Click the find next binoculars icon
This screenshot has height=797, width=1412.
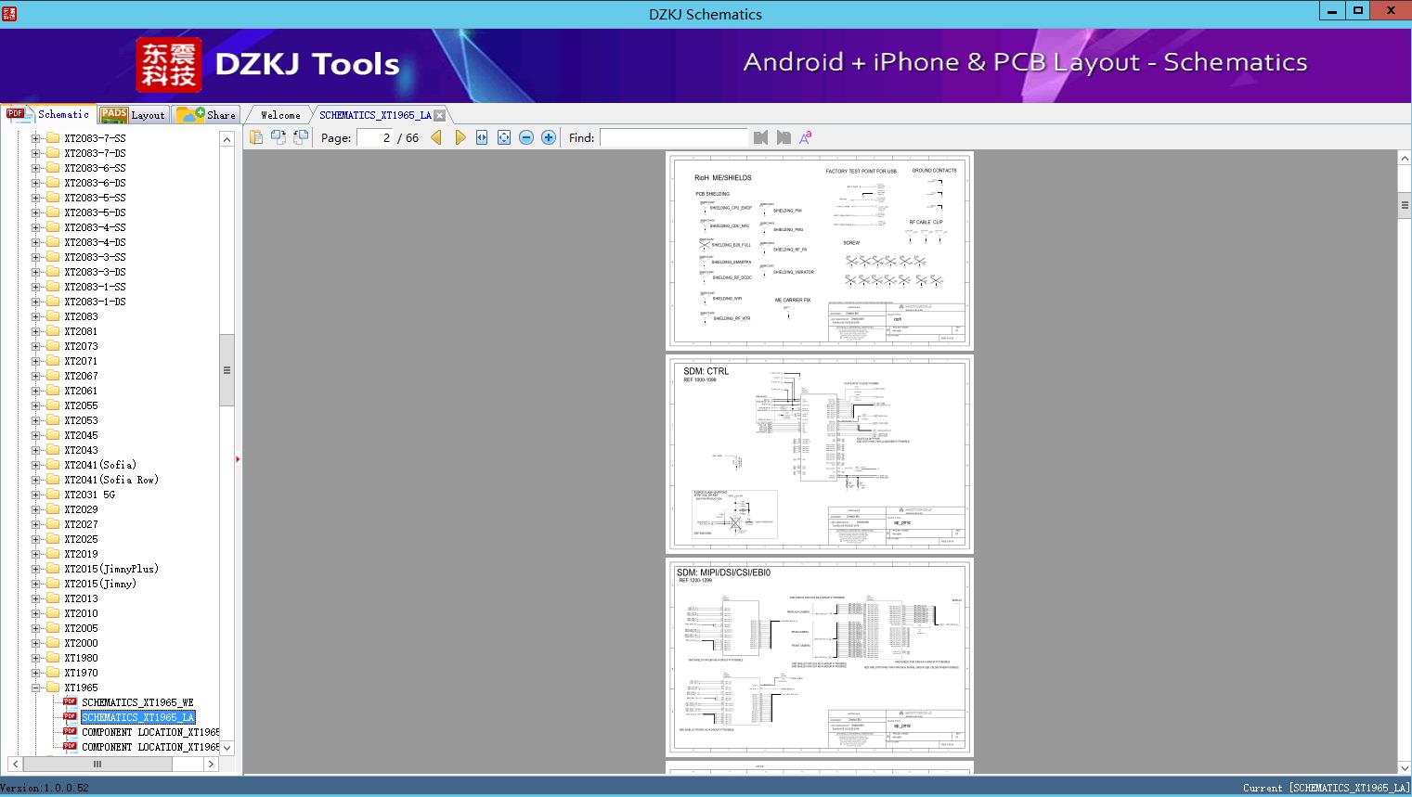pos(784,137)
